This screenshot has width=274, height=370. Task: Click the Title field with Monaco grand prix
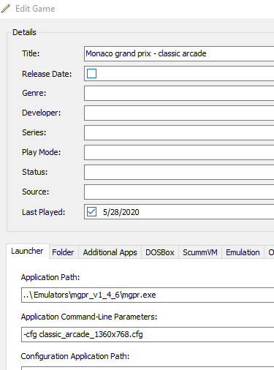click(x=179, y=53)
